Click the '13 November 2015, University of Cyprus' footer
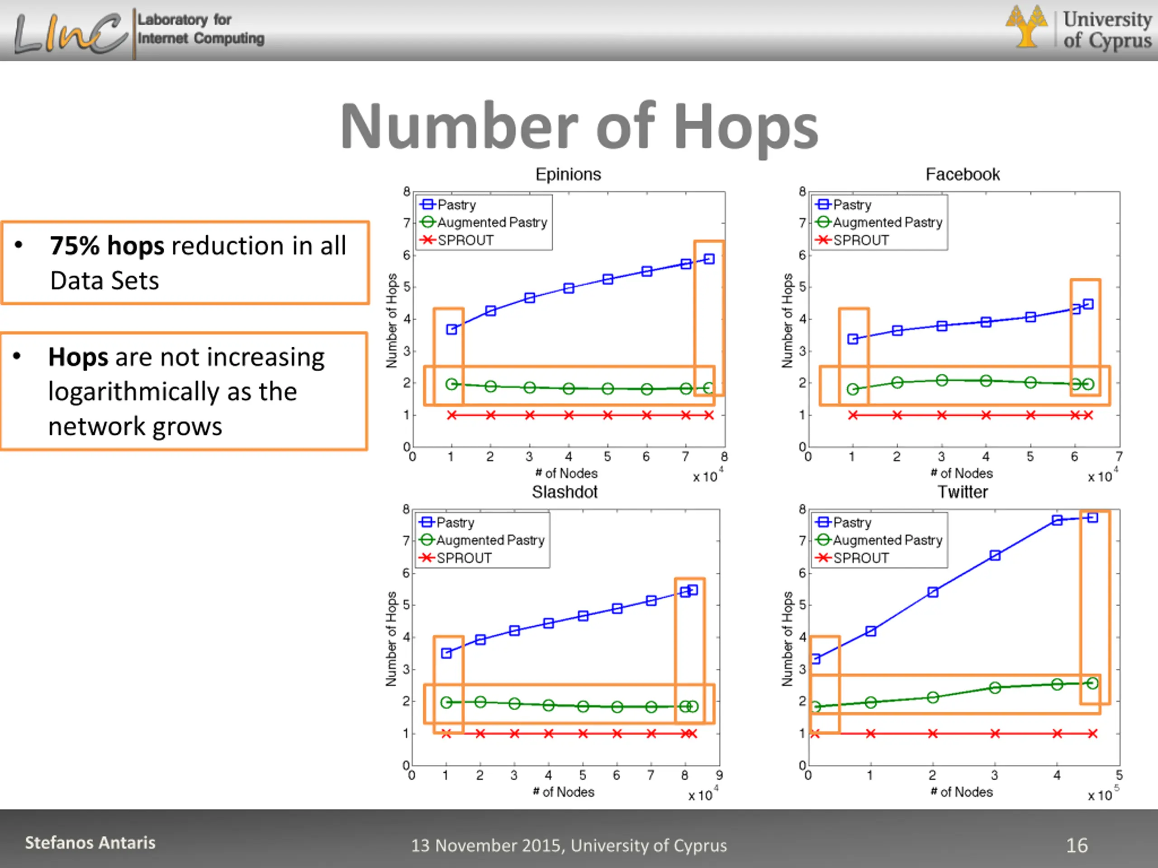This screenshot has width=1158, height=868. [x=569, y=845]
